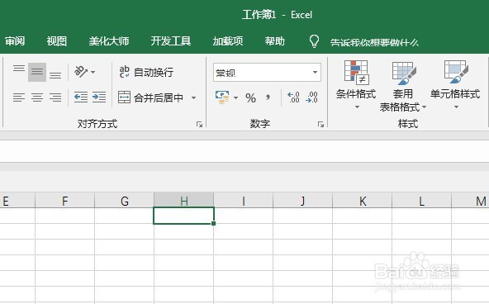Select column I header
This screenshot has width=489, height=304.
pos(243,201)
